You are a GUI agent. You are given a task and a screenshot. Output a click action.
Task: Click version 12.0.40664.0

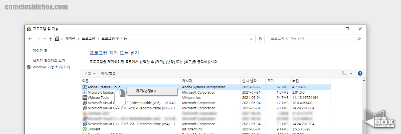pos(303,103)
